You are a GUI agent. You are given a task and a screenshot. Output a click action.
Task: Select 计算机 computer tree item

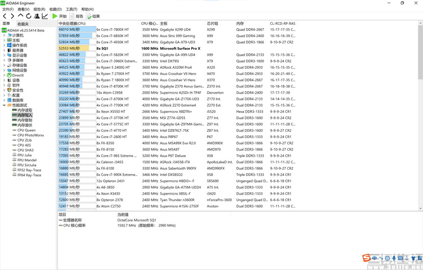tap(16, 36)
